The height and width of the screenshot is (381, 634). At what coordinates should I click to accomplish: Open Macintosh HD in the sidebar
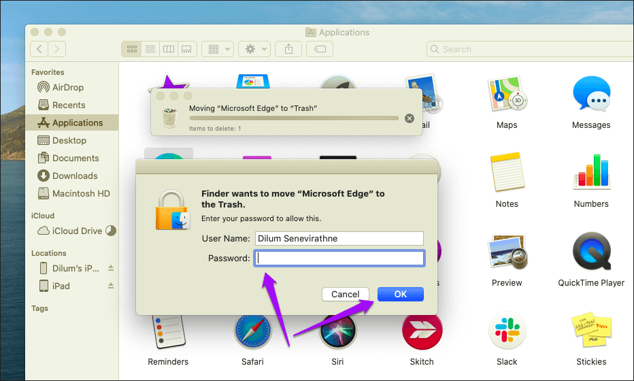pos(72,194)
